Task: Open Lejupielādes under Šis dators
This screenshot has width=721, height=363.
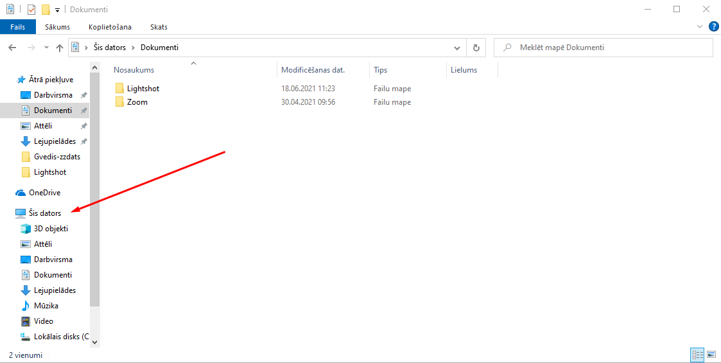Action: 55,290
